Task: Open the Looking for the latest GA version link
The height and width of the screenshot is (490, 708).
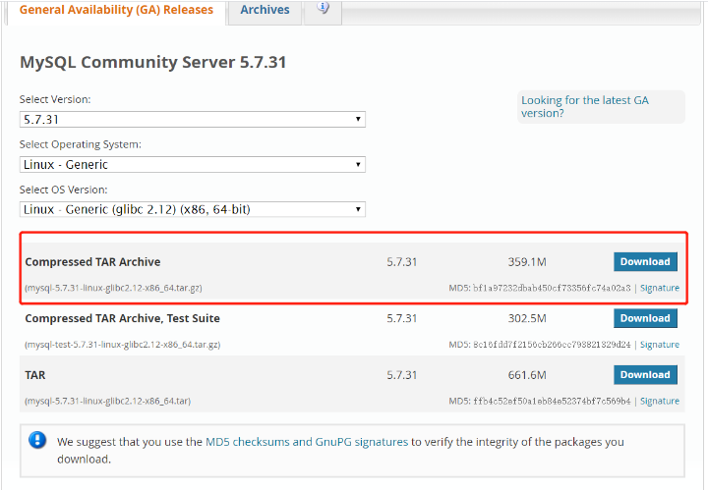Action: tap(585, 106)
